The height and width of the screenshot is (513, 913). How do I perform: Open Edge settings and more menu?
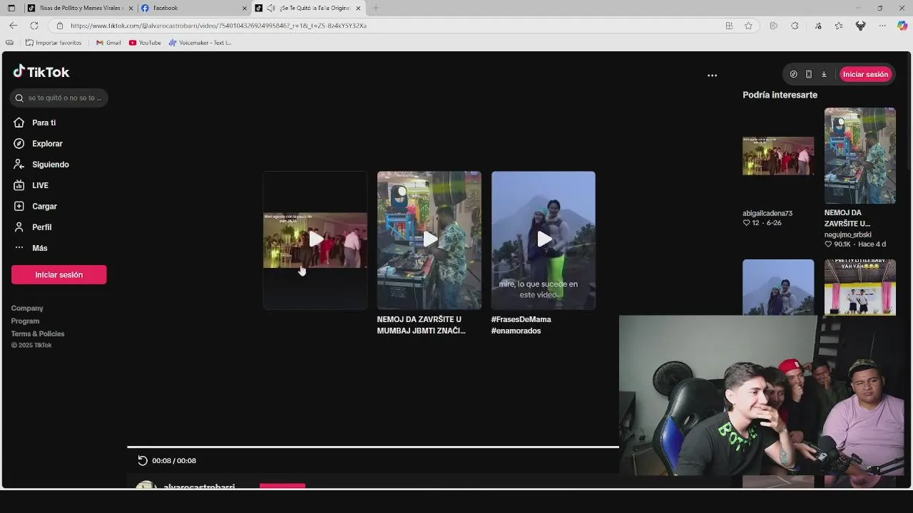coord(882,26)
